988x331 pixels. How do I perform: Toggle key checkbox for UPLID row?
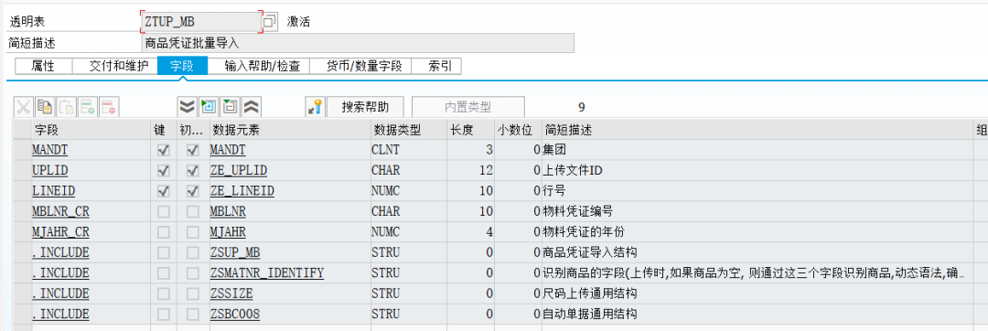click(x=163, y=171)
